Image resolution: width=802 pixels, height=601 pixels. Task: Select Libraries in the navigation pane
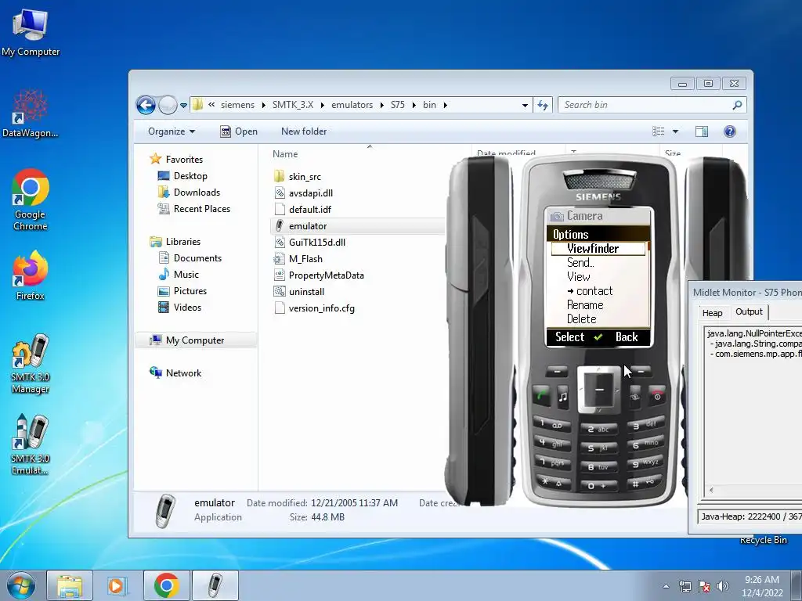(175, 242)
